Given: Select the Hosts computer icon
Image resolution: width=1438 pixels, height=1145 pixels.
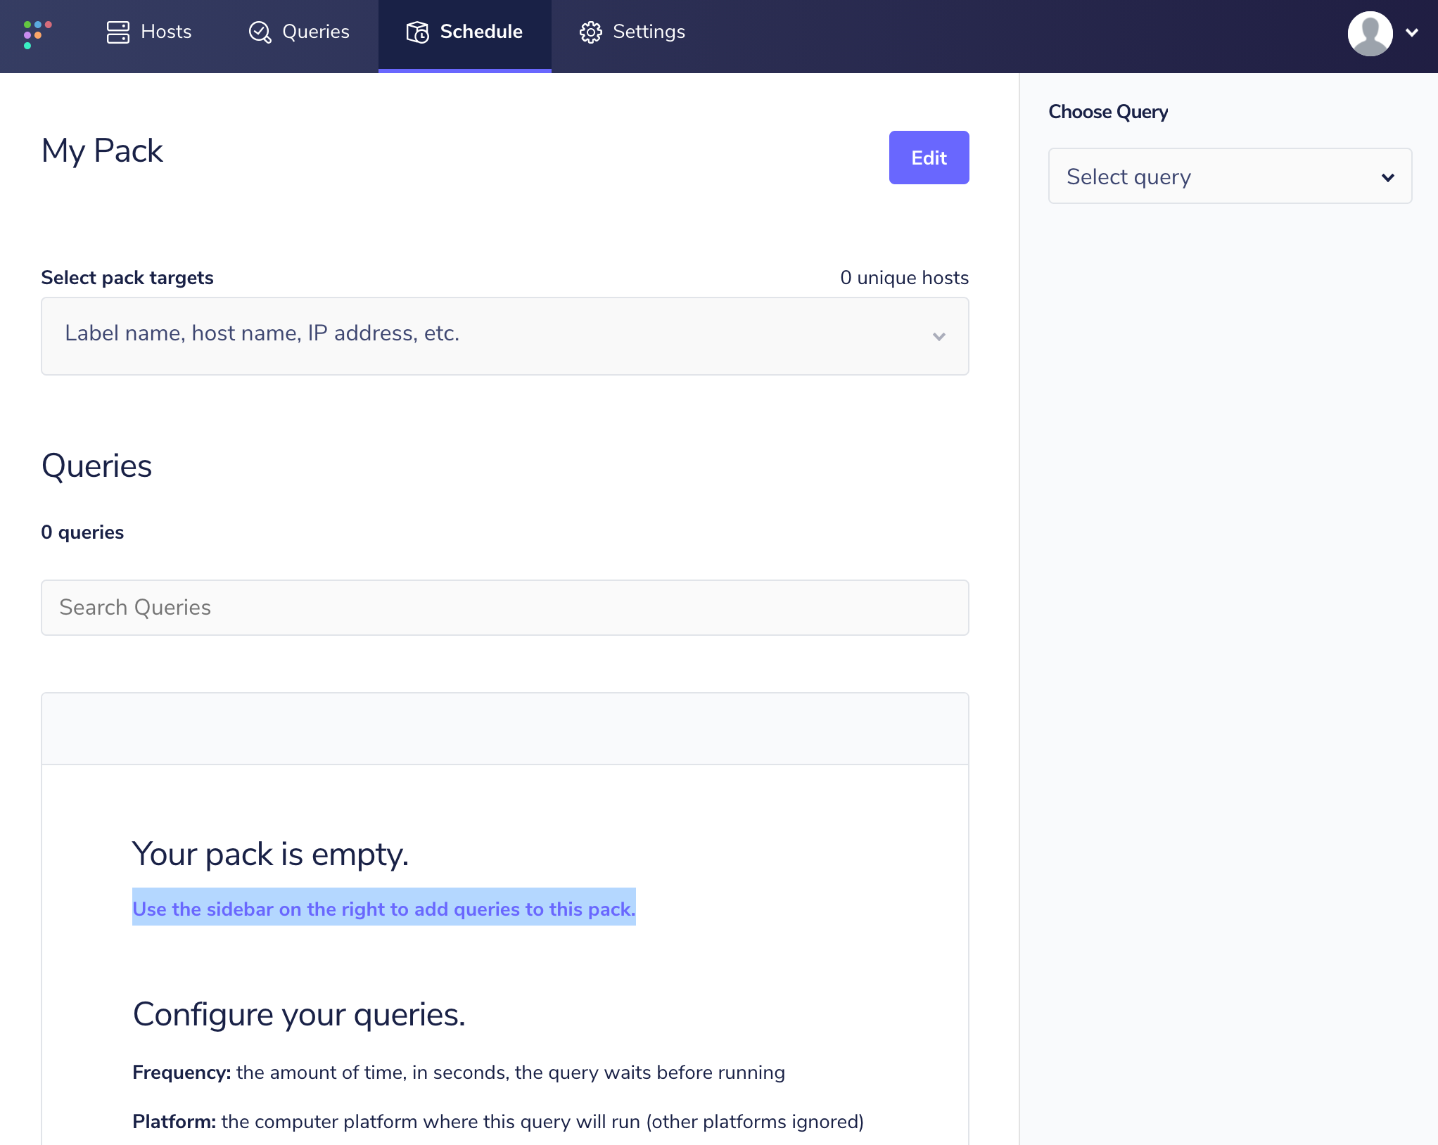Looking at the screenshot, I should (x=118, y=32).
